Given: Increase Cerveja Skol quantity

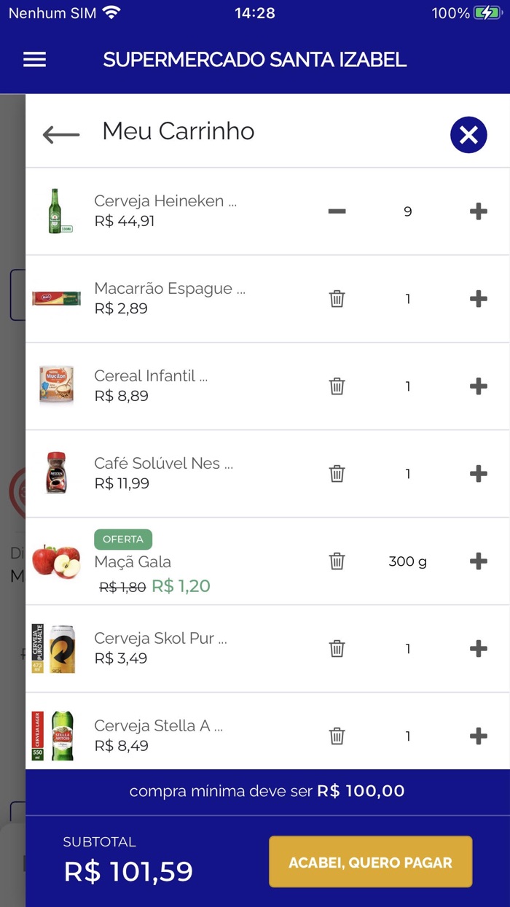Looking at the screenshot, I should [478, 649].
